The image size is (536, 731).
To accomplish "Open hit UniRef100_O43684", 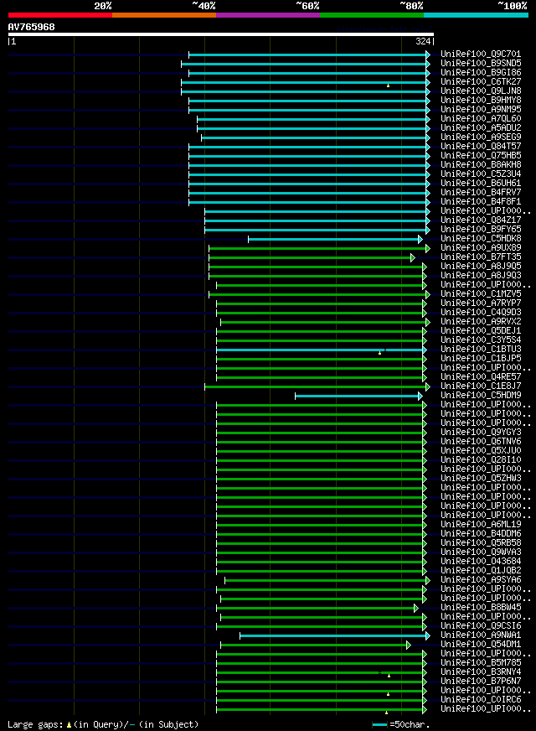I will pos(481,562).
